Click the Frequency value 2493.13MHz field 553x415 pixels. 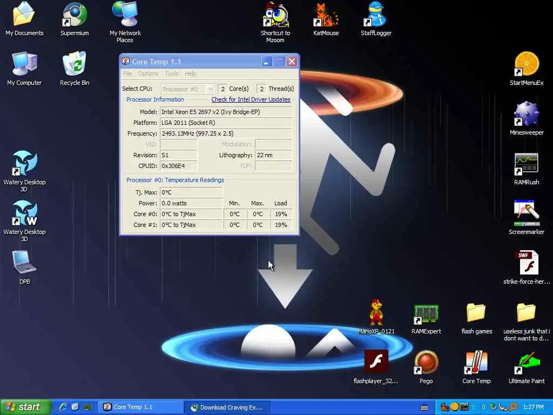226,133
